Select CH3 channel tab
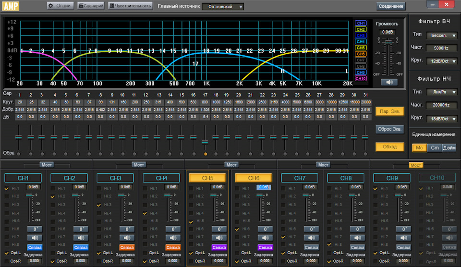The image size is (461, 267). [x=115, y=178]
